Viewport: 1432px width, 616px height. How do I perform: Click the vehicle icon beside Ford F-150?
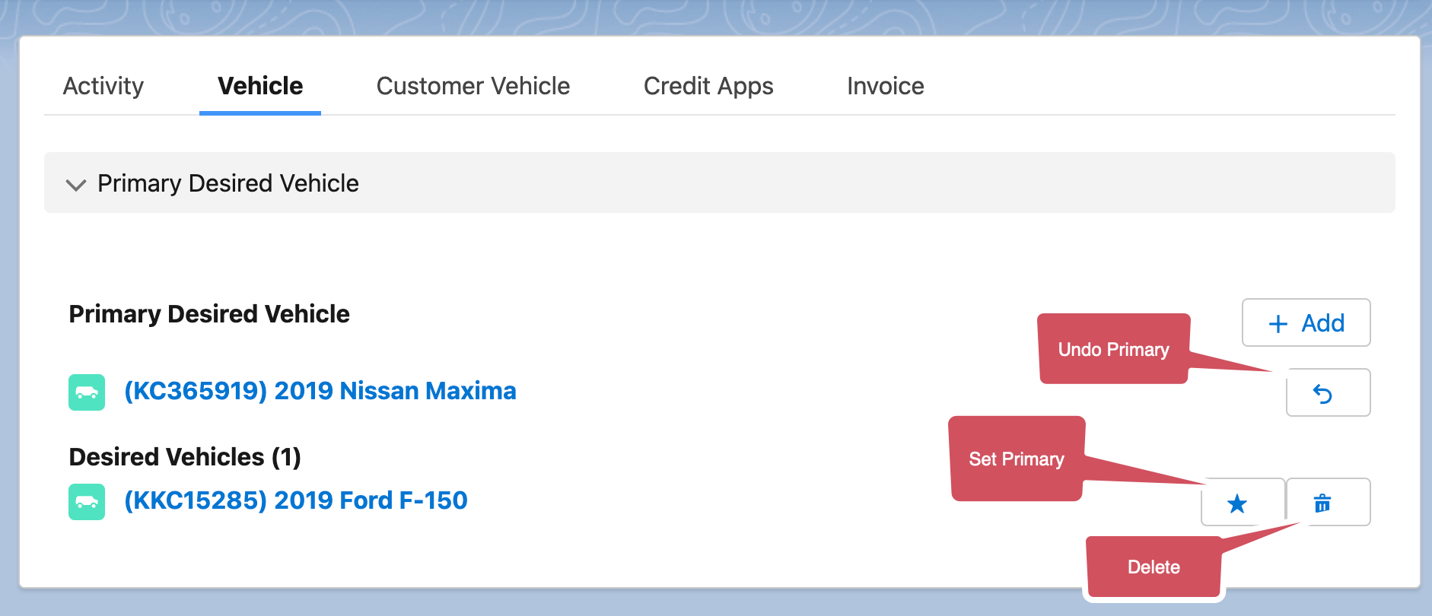[87, 502]
